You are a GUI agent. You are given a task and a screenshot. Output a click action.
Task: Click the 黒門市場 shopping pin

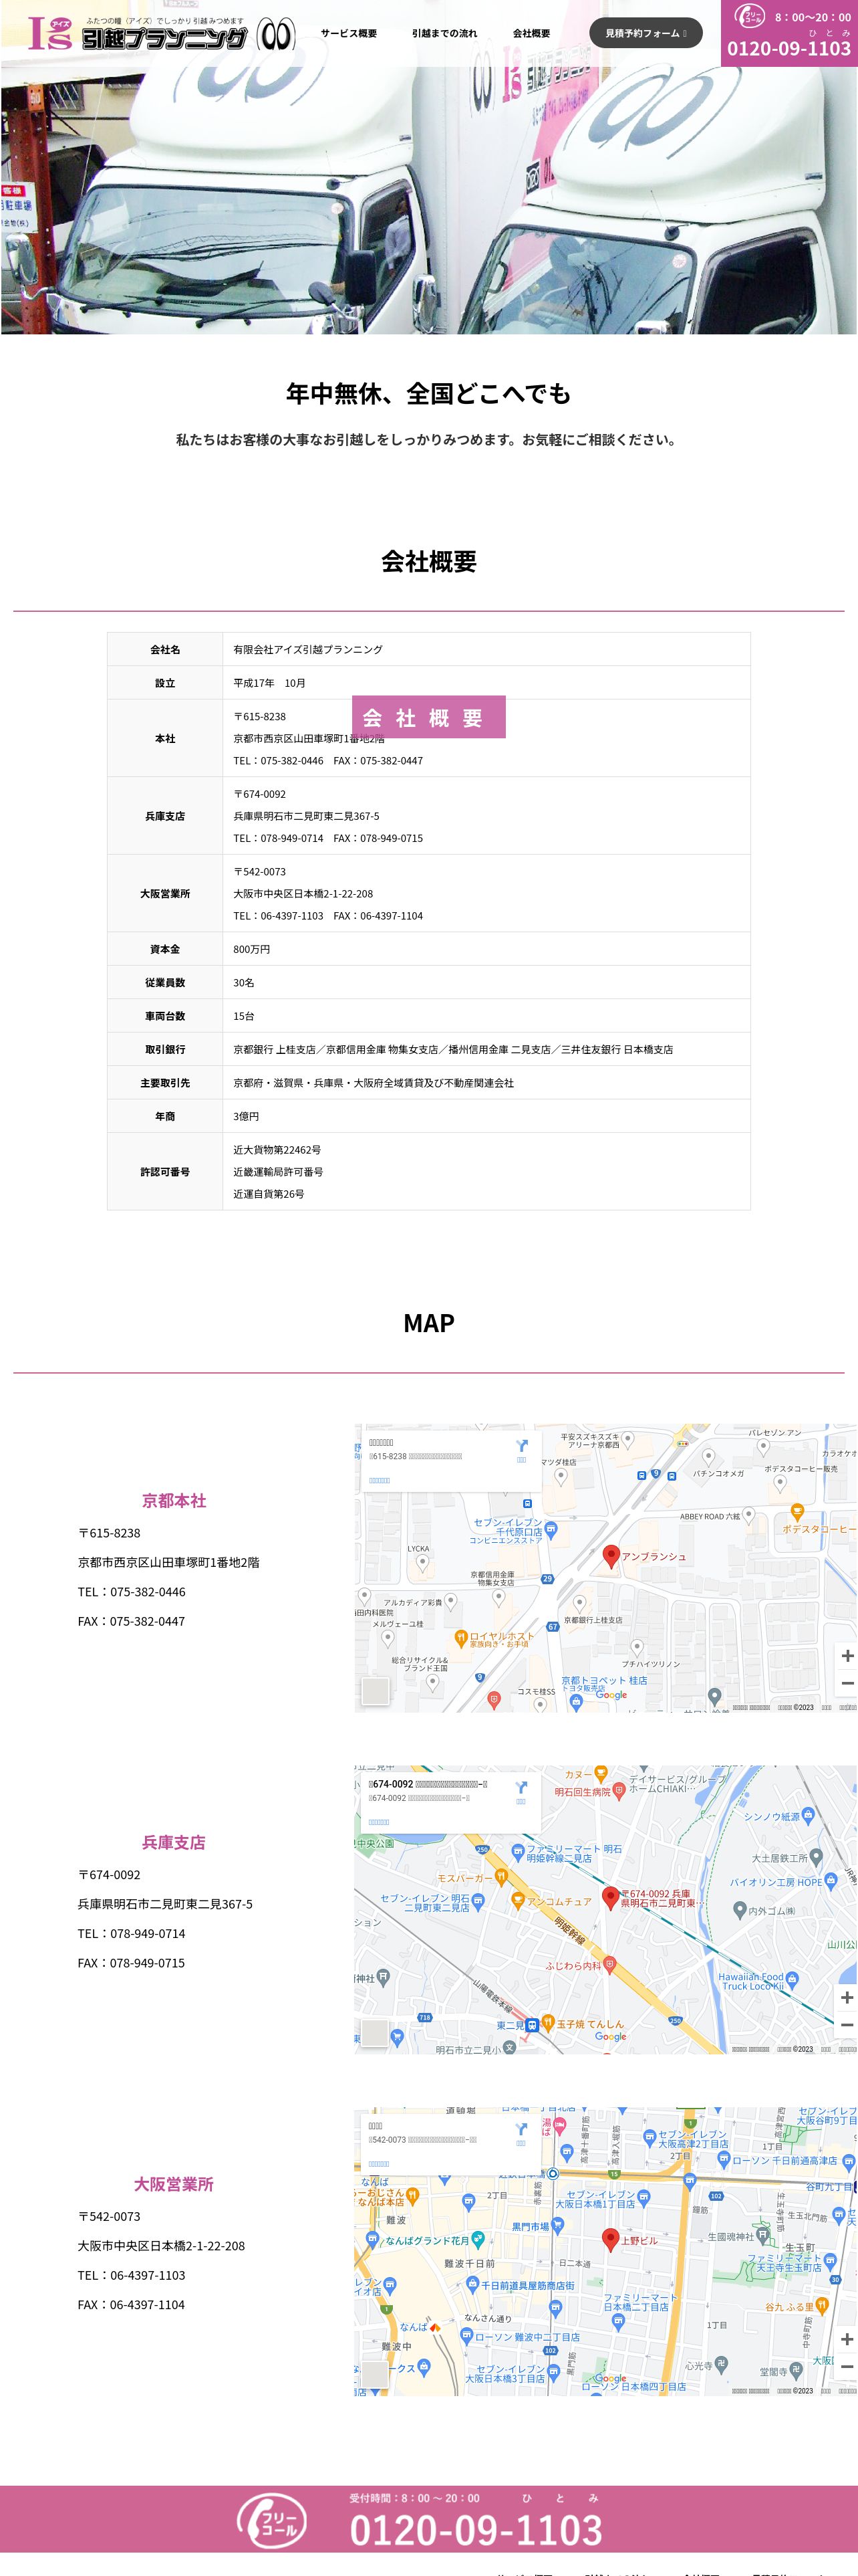coord(557,2226)
